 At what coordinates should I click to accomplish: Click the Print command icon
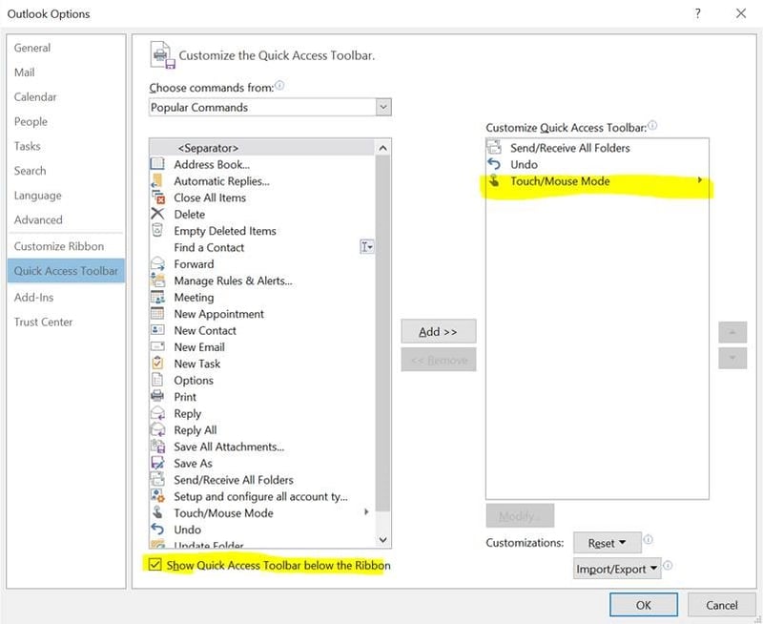(x=157, y=397)
